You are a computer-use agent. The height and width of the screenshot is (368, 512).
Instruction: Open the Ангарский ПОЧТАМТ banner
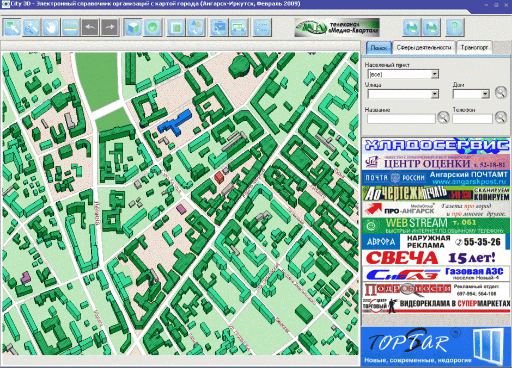point(436,178)
